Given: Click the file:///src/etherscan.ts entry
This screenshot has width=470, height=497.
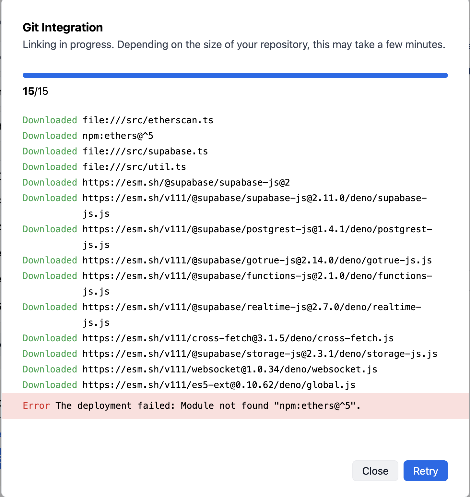Looking at the screenshot, I should click(147, 120).
